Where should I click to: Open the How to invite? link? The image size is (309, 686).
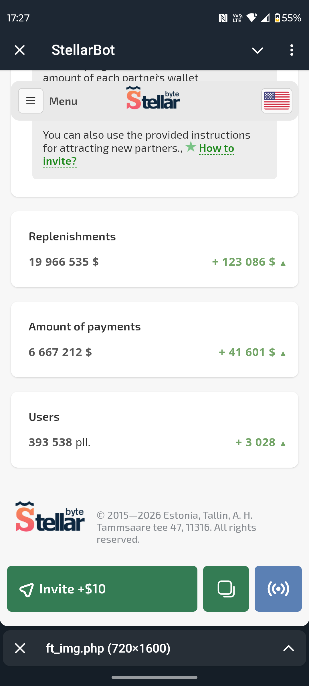coord(216,148)
